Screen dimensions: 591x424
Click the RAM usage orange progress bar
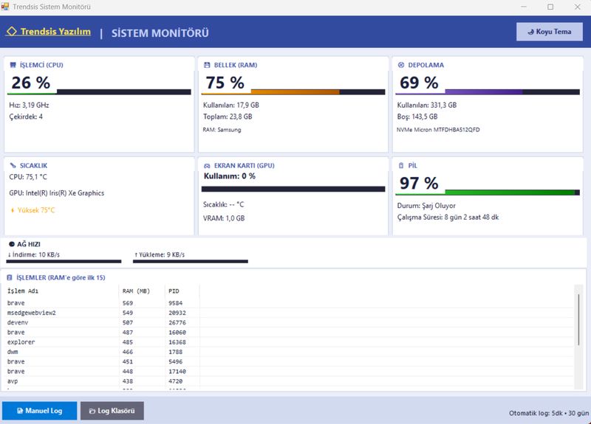point(293,91)
